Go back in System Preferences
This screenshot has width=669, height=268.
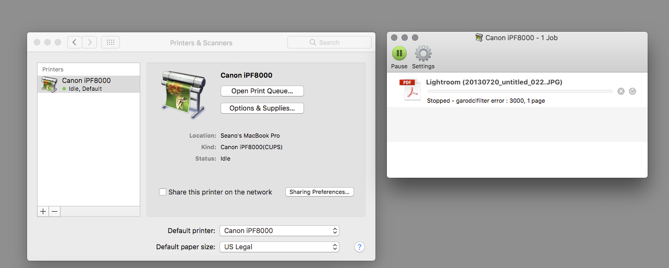coord(75,42)
